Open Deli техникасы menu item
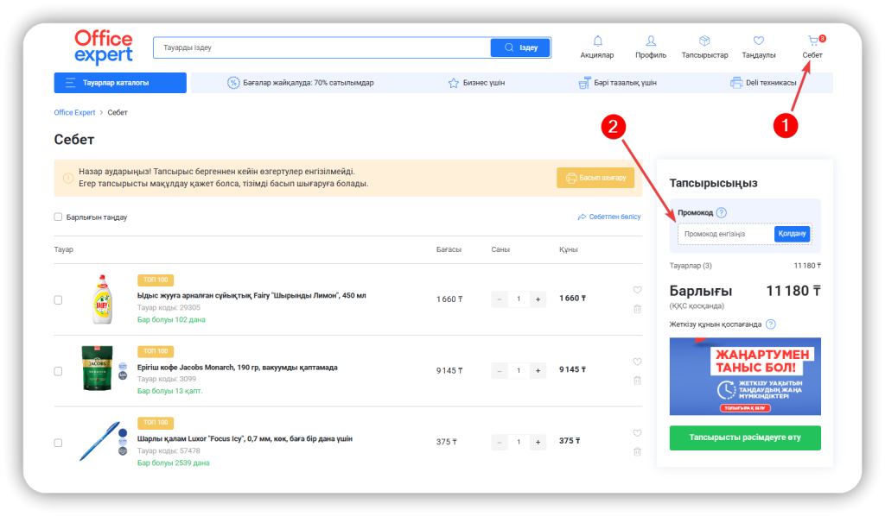Image resolution: width=885 pixels, height=516 pixels. tap(763, 83)
